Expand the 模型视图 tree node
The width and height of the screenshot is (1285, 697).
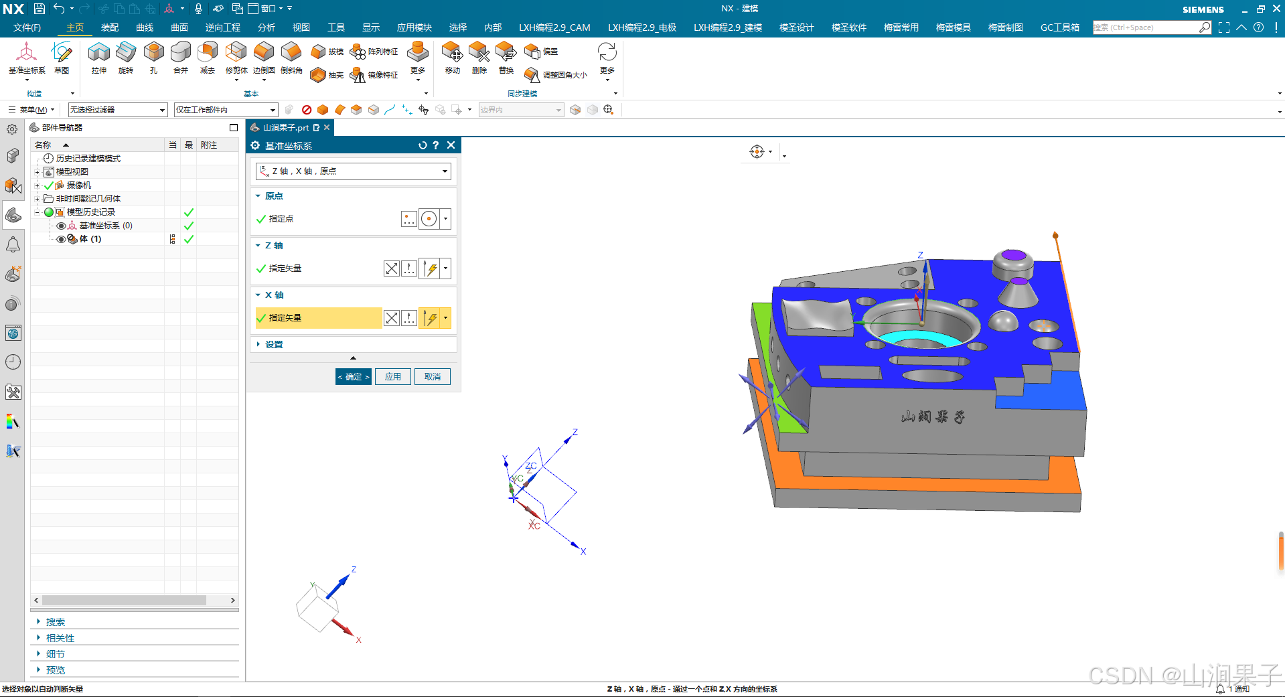[x=37, y=172]
